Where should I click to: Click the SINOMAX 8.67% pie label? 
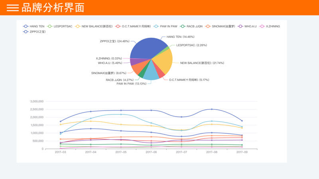[108, 73]
